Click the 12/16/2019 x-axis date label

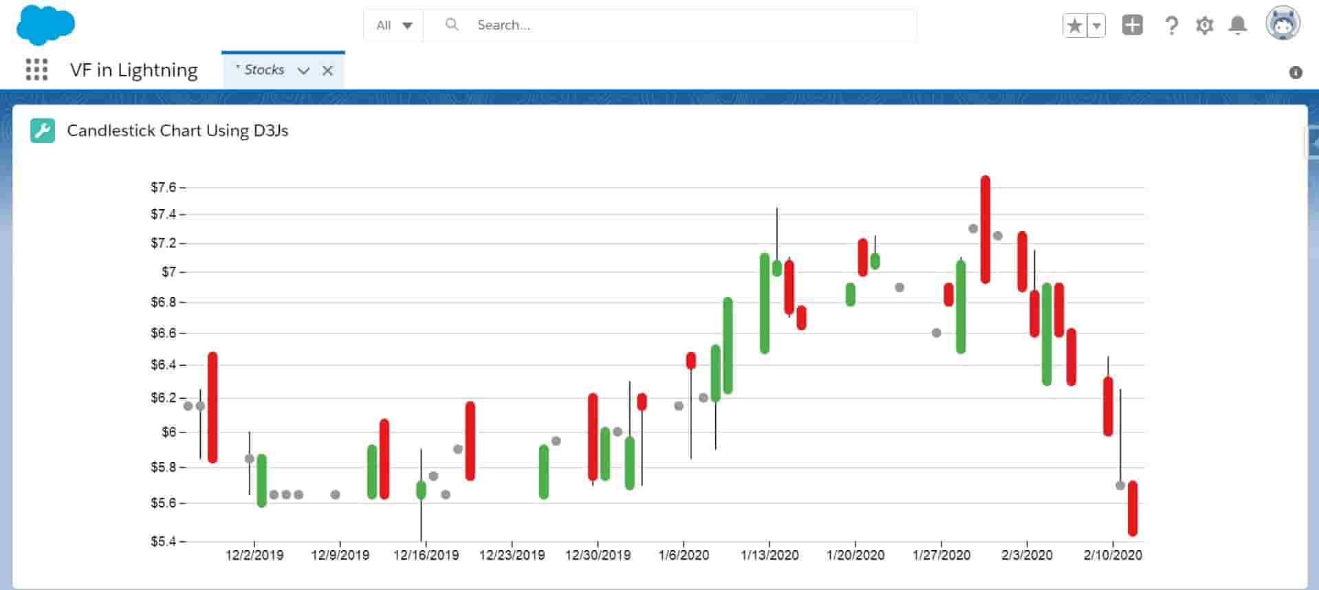[426, 555]
